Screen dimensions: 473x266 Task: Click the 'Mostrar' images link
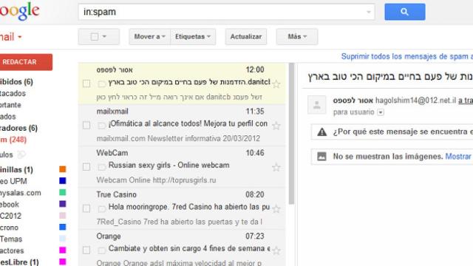pos(458,156)
